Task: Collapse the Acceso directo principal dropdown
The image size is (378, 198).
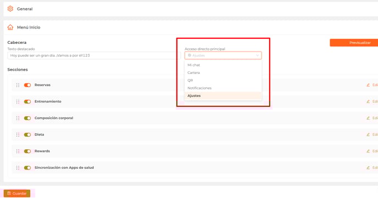Action: click(x=223, y=55)
